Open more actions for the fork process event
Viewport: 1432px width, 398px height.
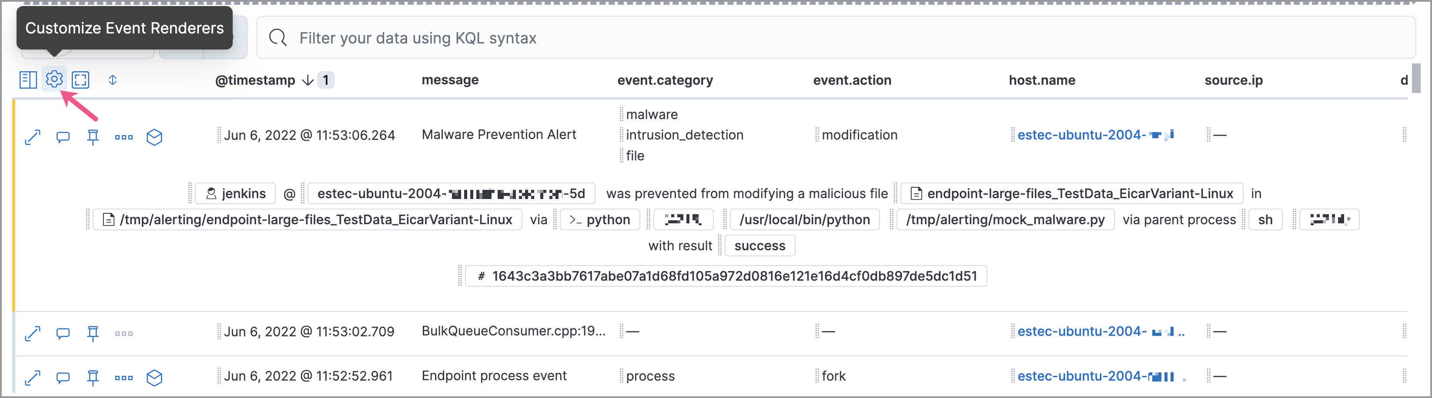124,376
